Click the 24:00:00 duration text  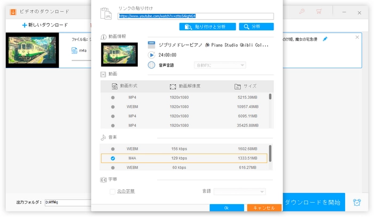click(167, 55)
